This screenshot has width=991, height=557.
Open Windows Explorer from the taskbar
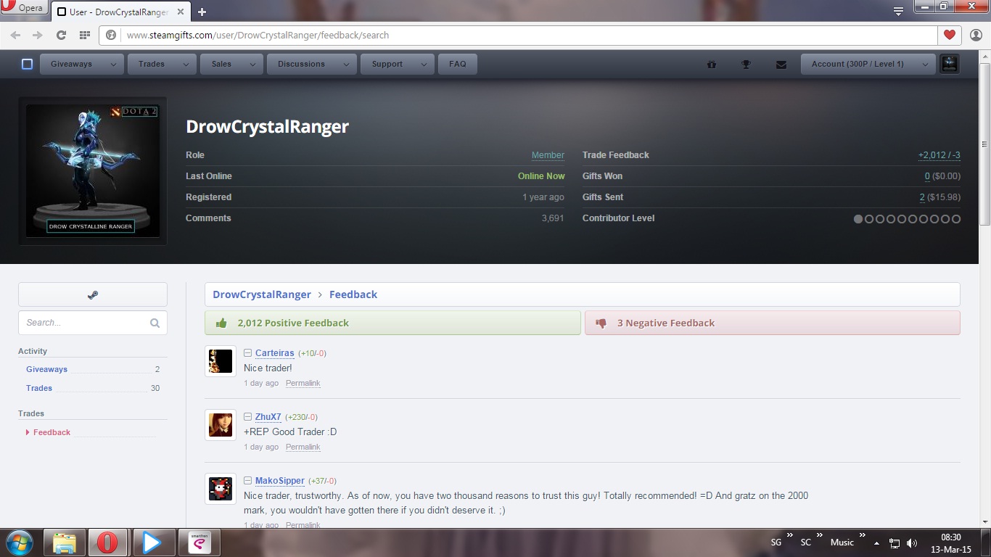click(x=65, y=542)
